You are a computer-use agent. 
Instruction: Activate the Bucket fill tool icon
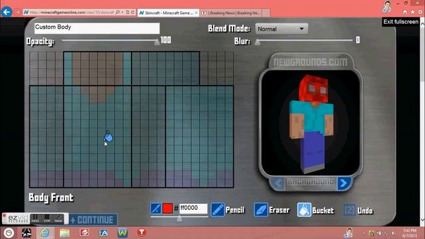(304, 210)
